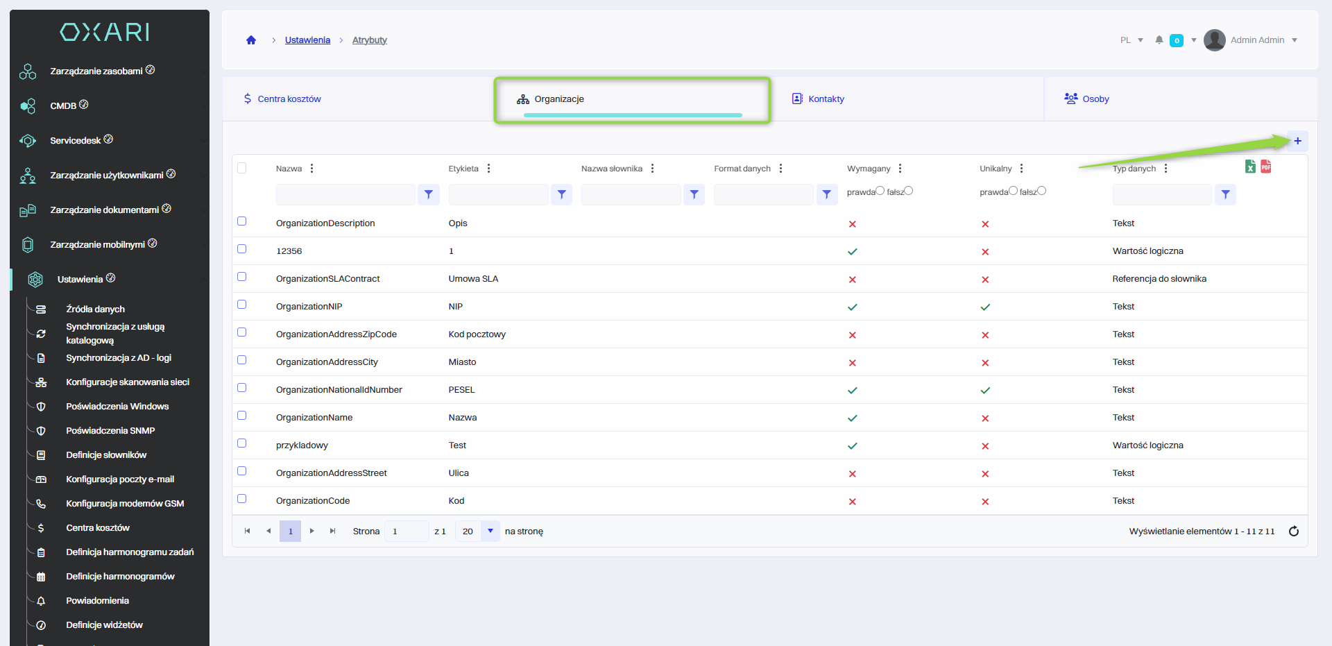Open the items per page dropdown
The width and height of the screenshot is (1332, 646).
490,532
